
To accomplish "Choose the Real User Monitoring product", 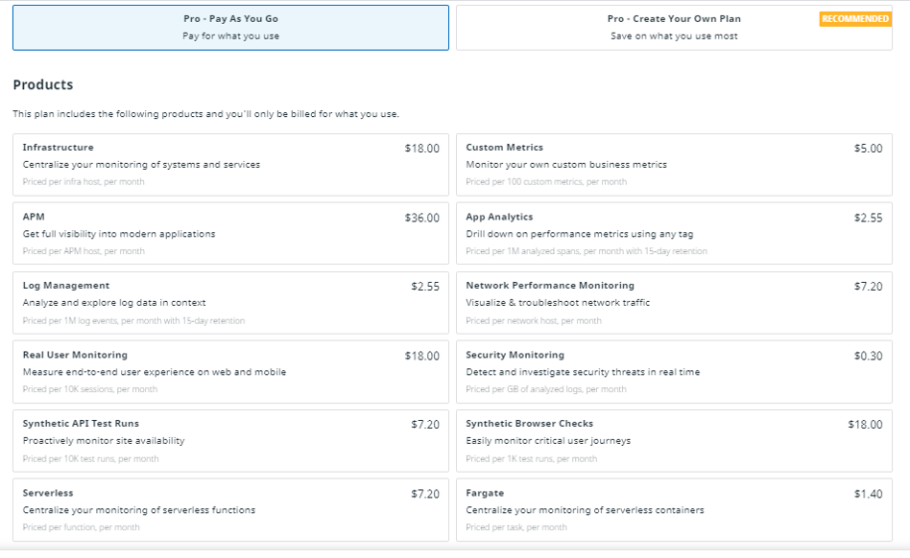I will point(230,371).
